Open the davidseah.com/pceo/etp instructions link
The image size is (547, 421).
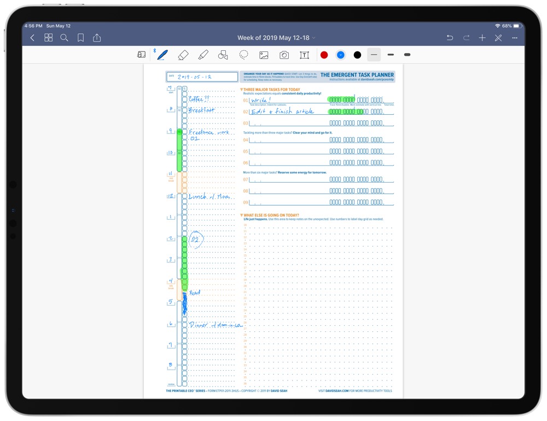point(377,79)
